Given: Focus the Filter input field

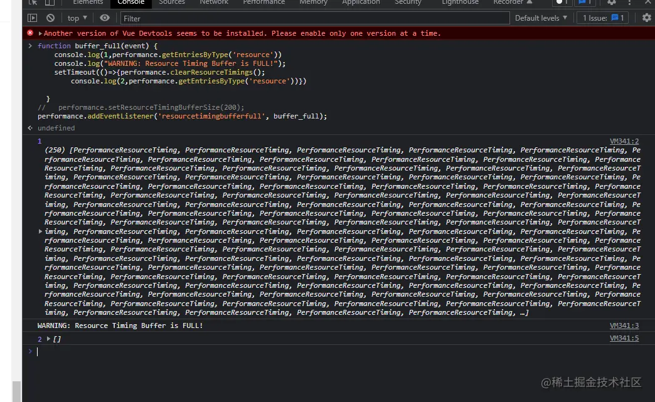Looking at the screenshot, I should (315, 18).
